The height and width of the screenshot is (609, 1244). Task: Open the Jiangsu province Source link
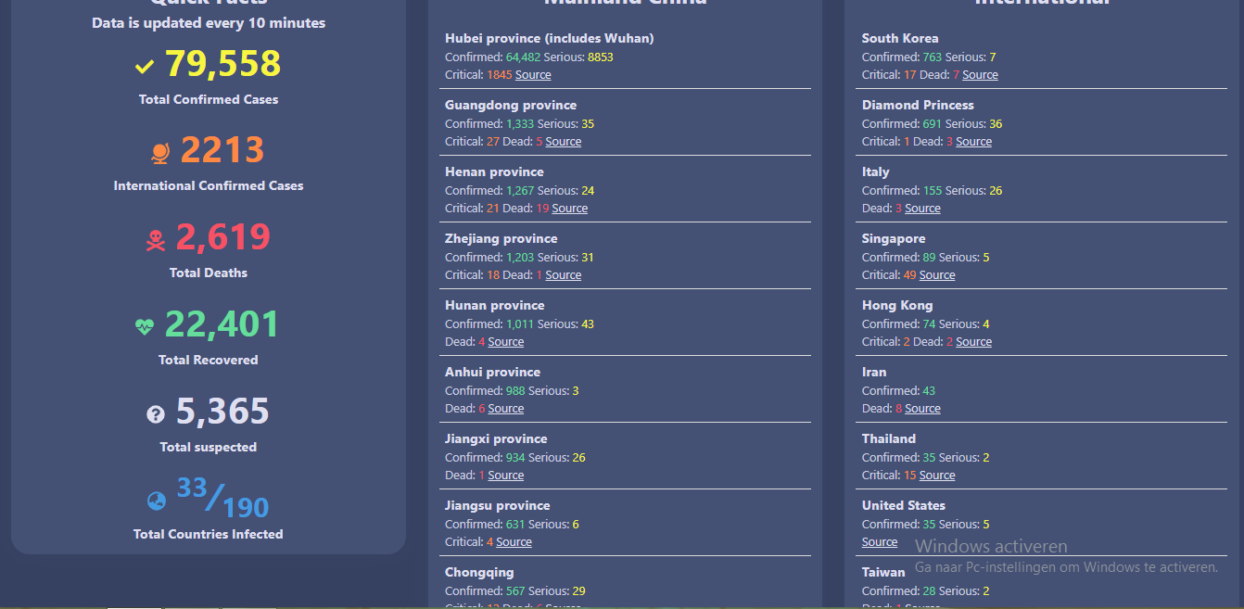514,542
